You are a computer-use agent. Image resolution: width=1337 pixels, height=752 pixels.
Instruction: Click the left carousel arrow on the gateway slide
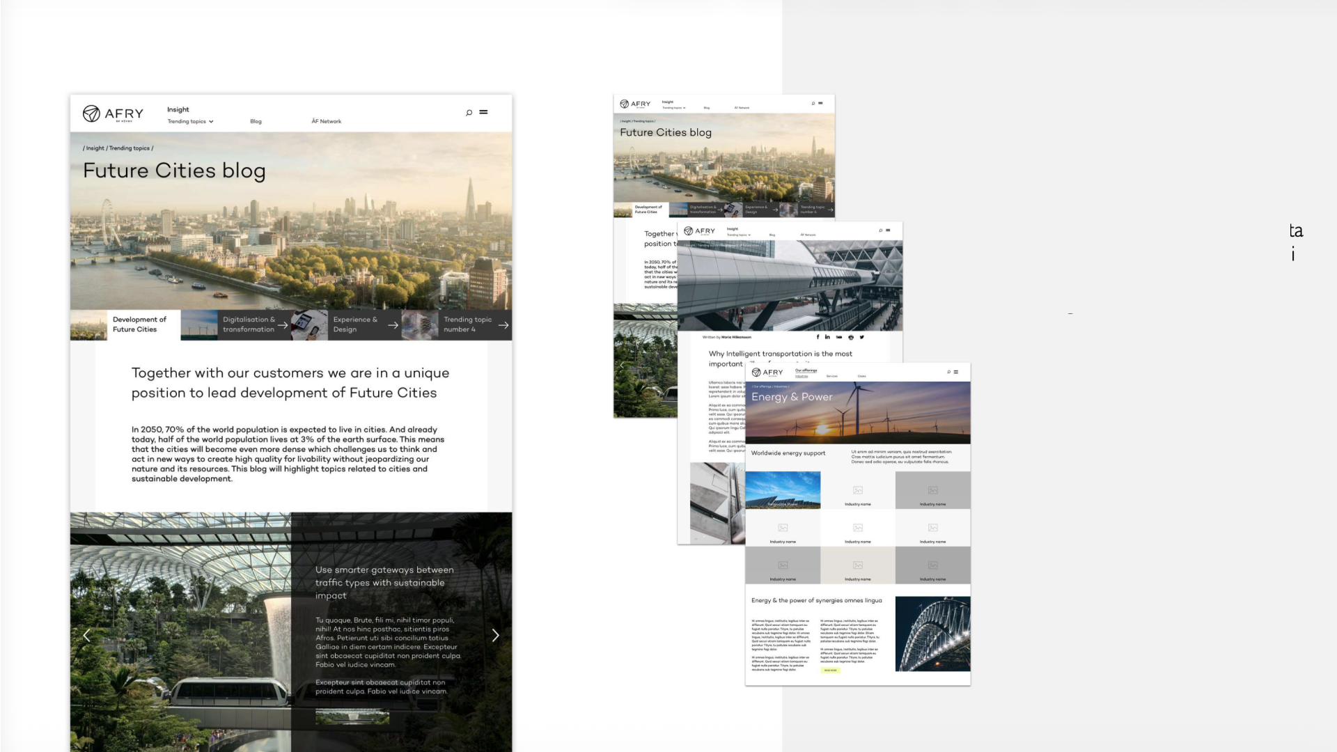click(87, 635)
